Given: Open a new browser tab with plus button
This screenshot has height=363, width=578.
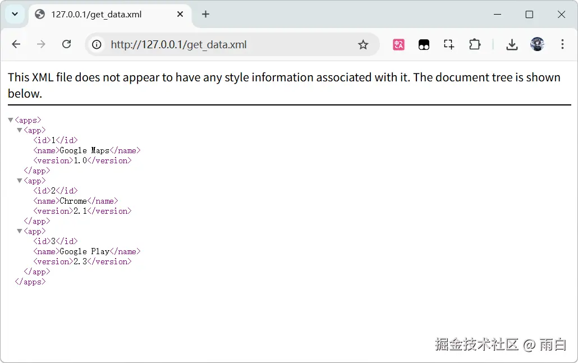Looking at the screenshot, I should (x=205, y=14).
